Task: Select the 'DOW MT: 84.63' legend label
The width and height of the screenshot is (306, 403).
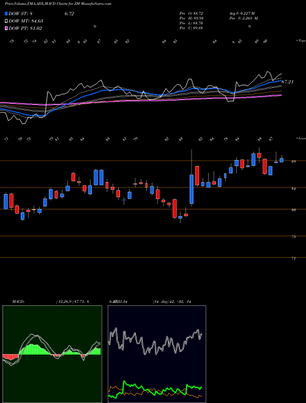Action: (26, 21)
